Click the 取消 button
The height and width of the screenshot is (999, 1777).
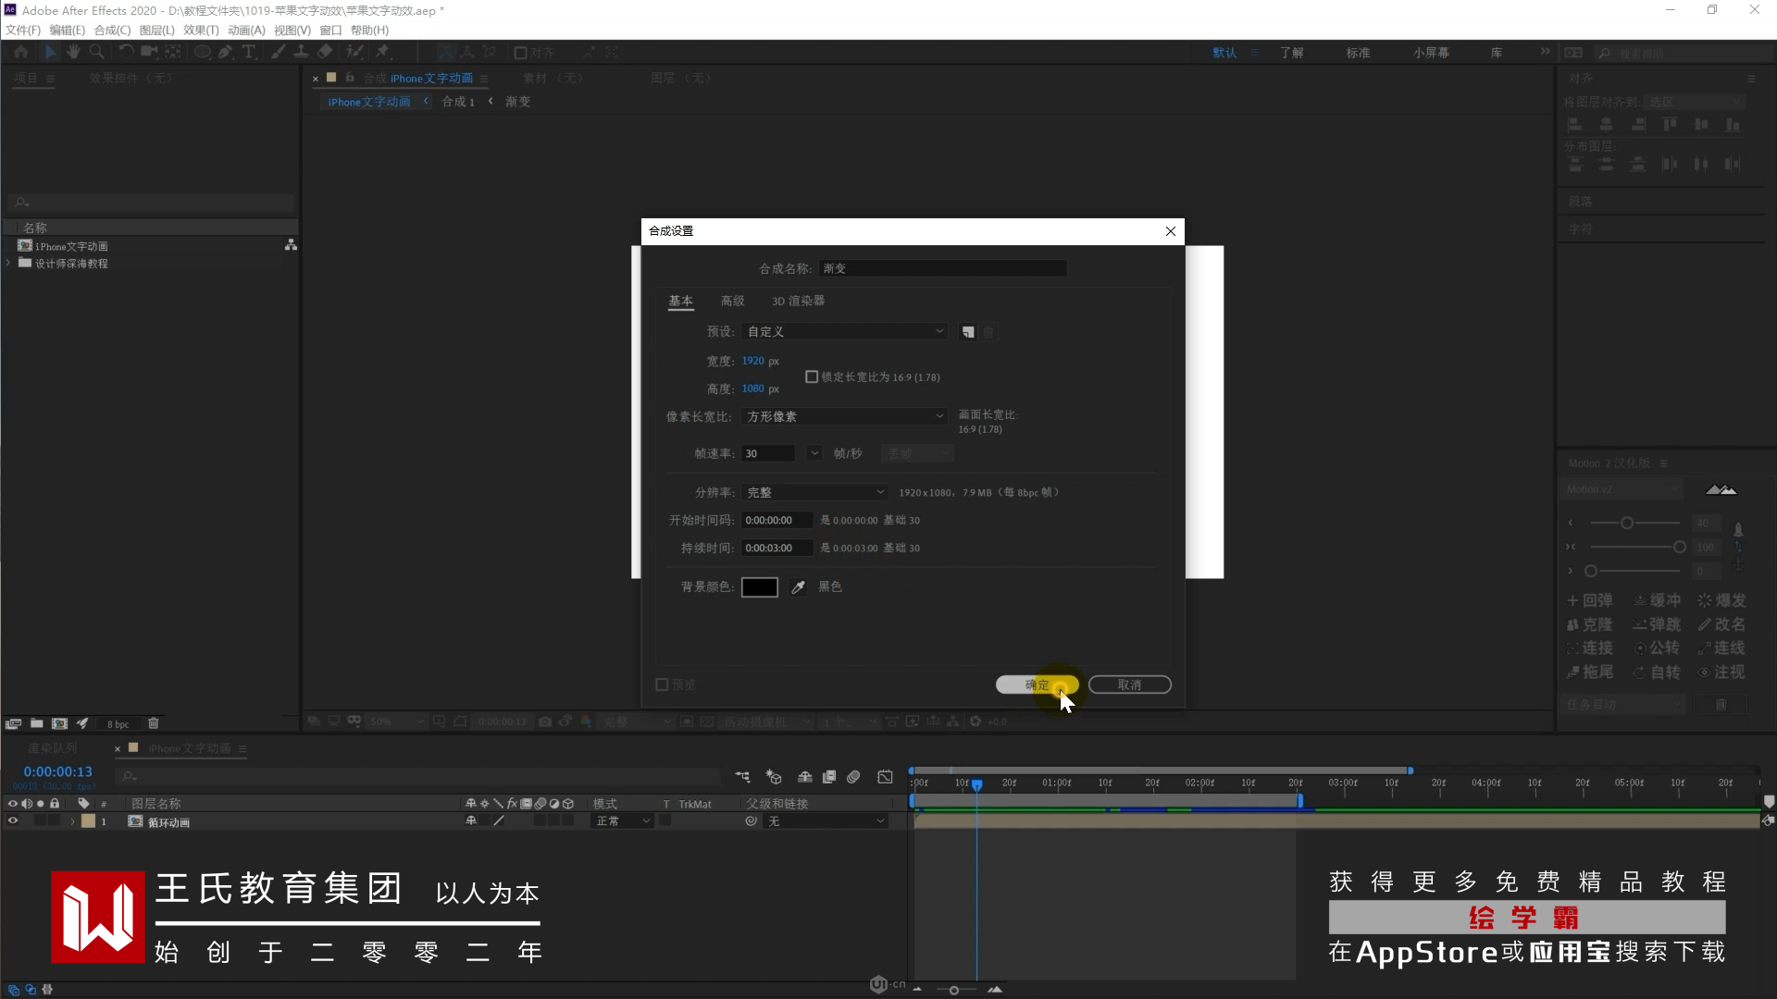tap(1129, 685)
